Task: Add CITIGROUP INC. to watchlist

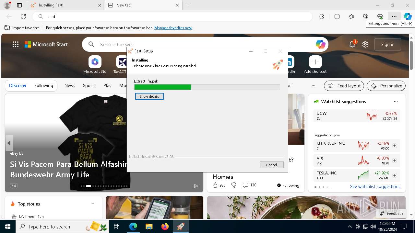Action: point(395,146)
